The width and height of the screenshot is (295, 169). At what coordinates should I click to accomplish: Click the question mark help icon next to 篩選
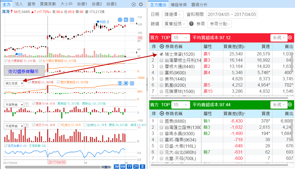coord(191,24)
